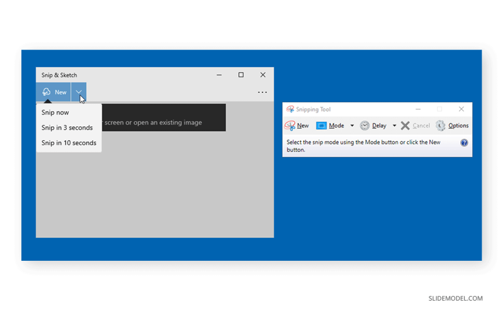Close the Snip & Sketch window
The height and width of the screenshot is (311, 503).
coord(262,75)
